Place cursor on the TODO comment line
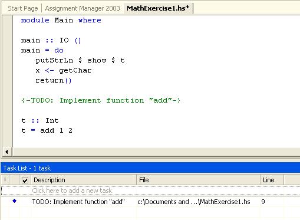 (x=101, y=100)
